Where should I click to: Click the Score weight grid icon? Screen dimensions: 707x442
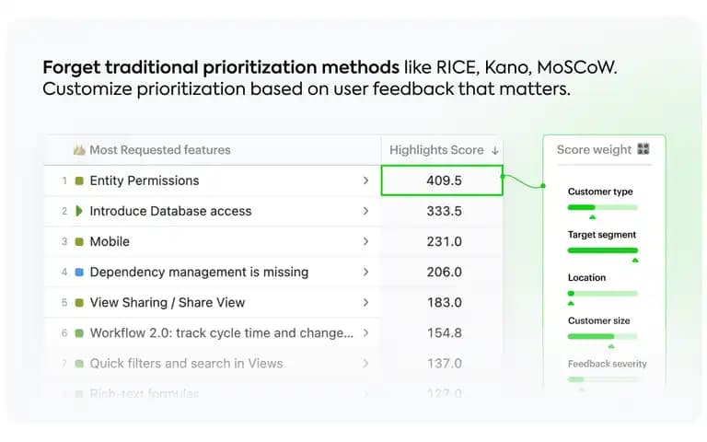[x=643, y=149]
